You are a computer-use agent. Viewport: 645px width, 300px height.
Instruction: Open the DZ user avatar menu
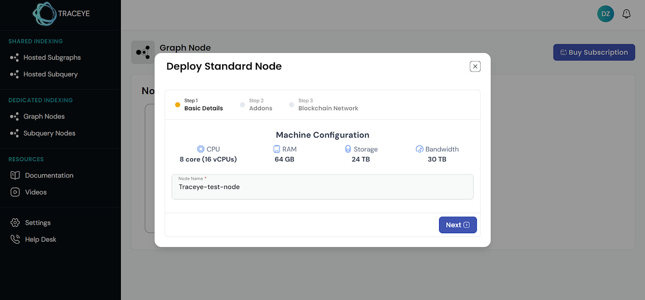[x=606, y=14]
